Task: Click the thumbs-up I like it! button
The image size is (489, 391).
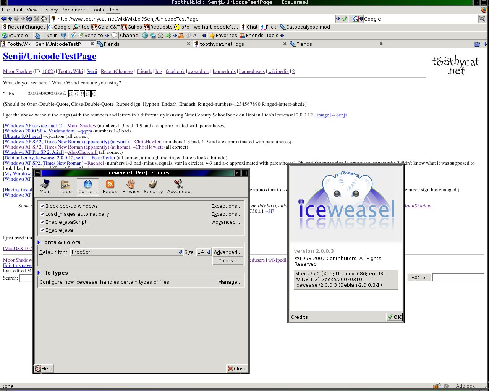Action: pos(47,36)
